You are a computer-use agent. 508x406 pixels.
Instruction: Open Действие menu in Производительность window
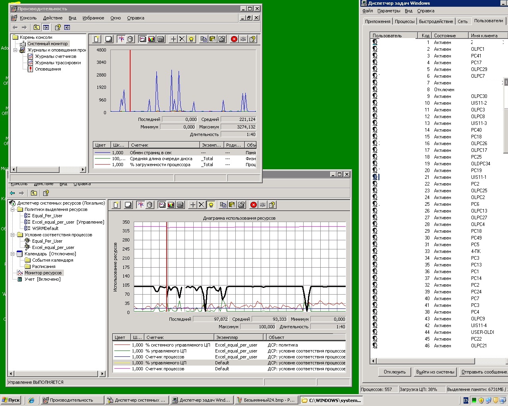point(52,18)
